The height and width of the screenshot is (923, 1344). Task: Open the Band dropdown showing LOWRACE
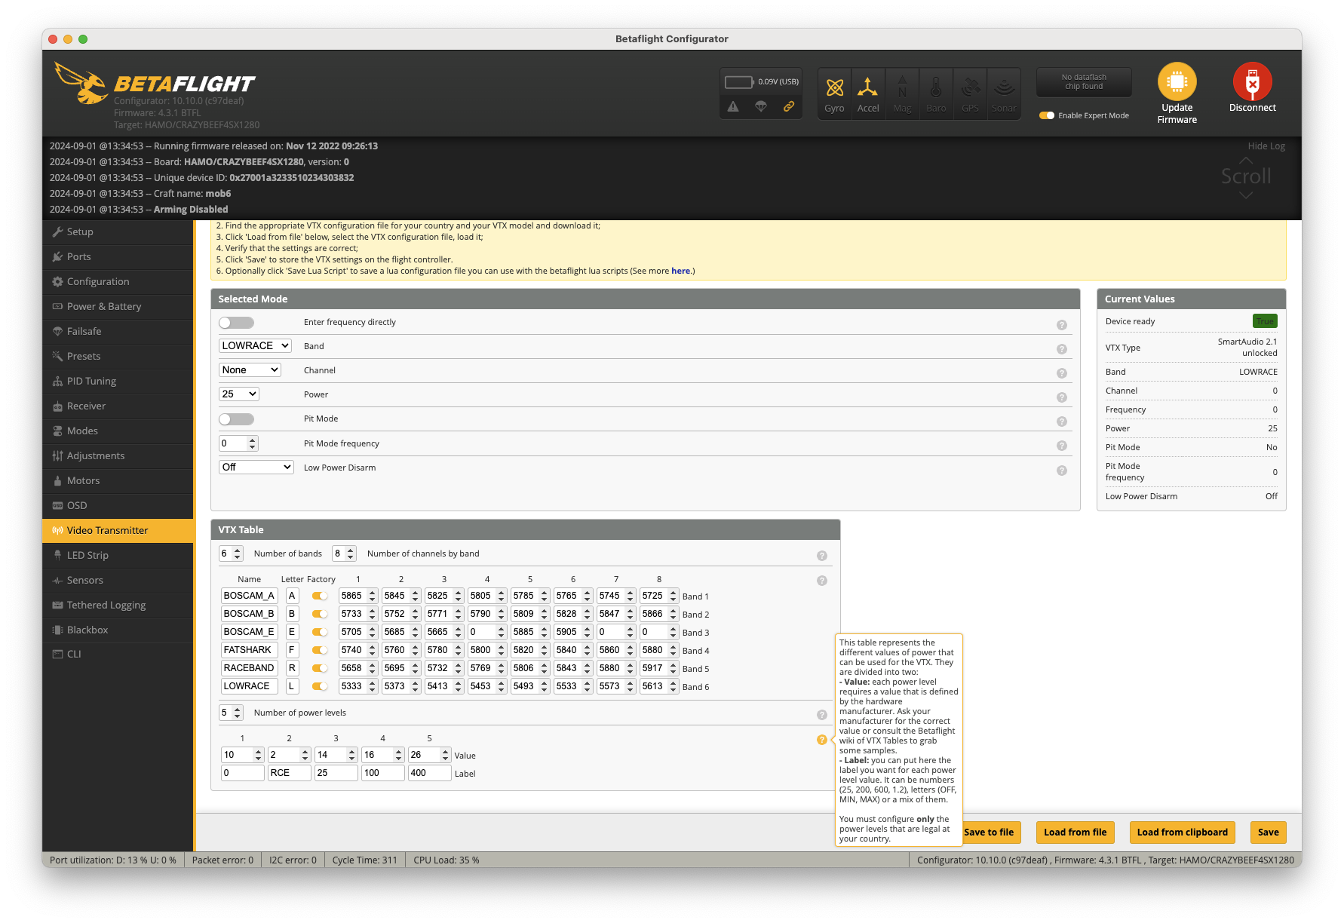255,345
